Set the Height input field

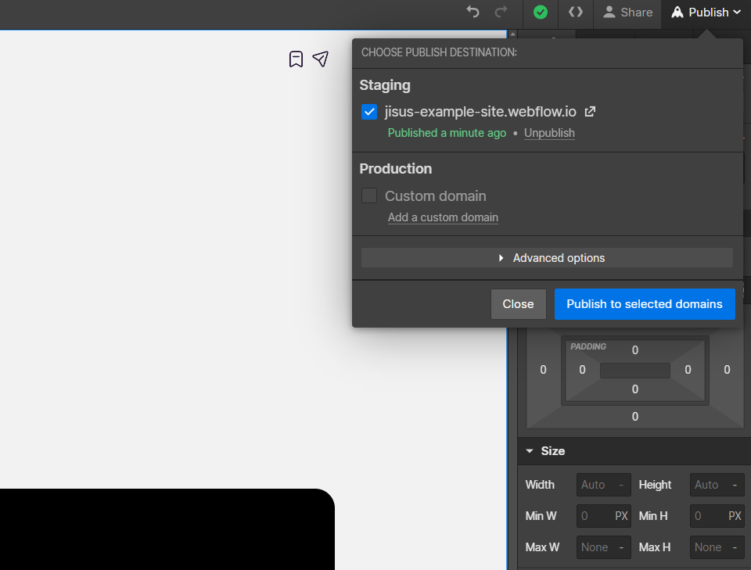tap(717, 485)
